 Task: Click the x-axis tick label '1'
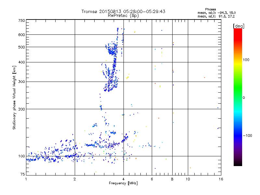(x=26, y=179)
